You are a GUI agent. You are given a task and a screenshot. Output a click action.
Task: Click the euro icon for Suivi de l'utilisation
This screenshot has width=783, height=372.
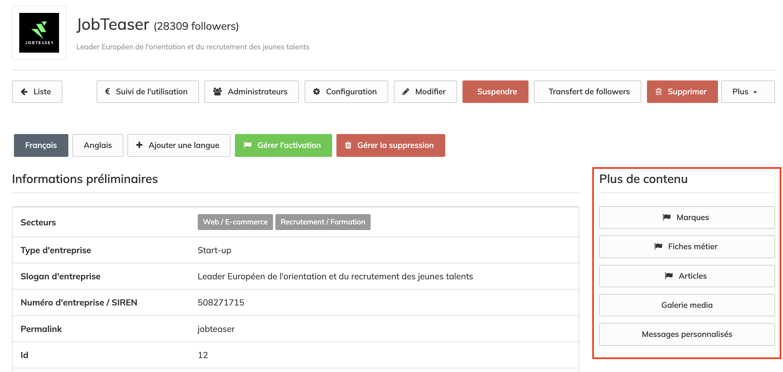[107, 91]
